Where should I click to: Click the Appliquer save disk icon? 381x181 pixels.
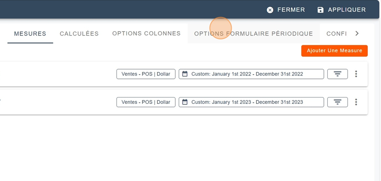[x=320, y=10]
